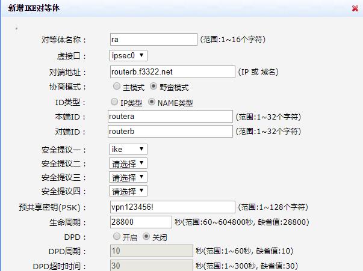The width and height of the screenshot is (363, 271).
Task: Enable DPD with 开启 option
Action: coord(117,237)
